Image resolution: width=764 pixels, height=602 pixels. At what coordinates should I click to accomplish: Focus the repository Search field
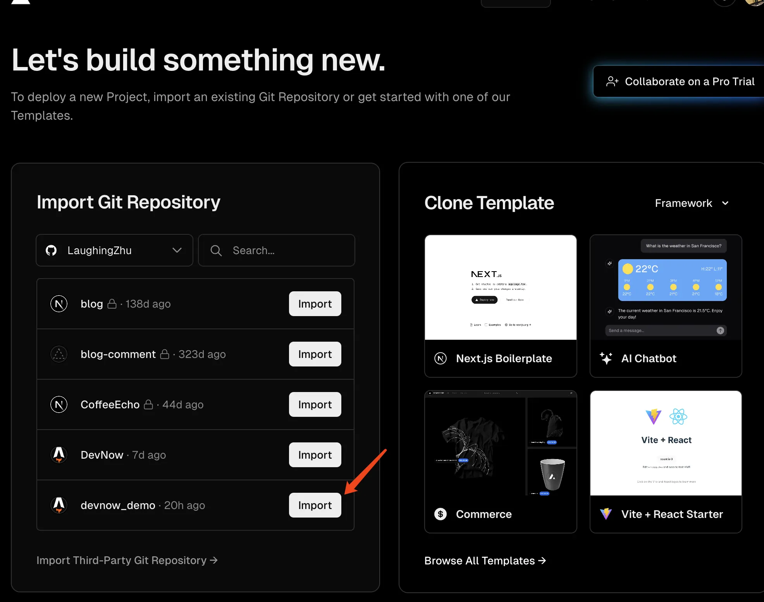click(x=277, y=250)
